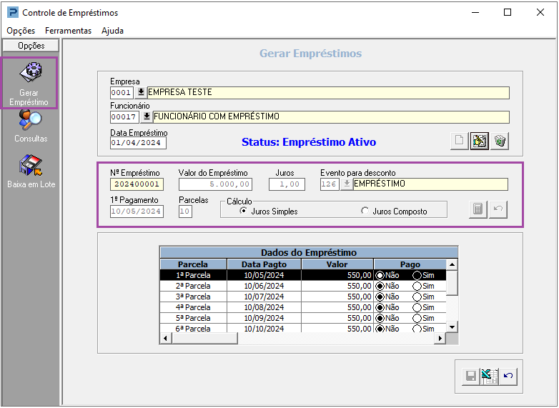This screenshot has width=559, height=408.
Task: Click the Status: Empréstimo Ativo text
Action: click(309, 142)
